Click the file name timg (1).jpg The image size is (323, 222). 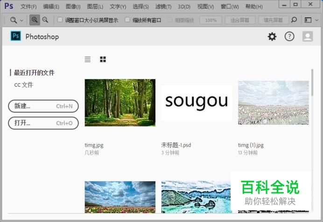tap(251, 145)
